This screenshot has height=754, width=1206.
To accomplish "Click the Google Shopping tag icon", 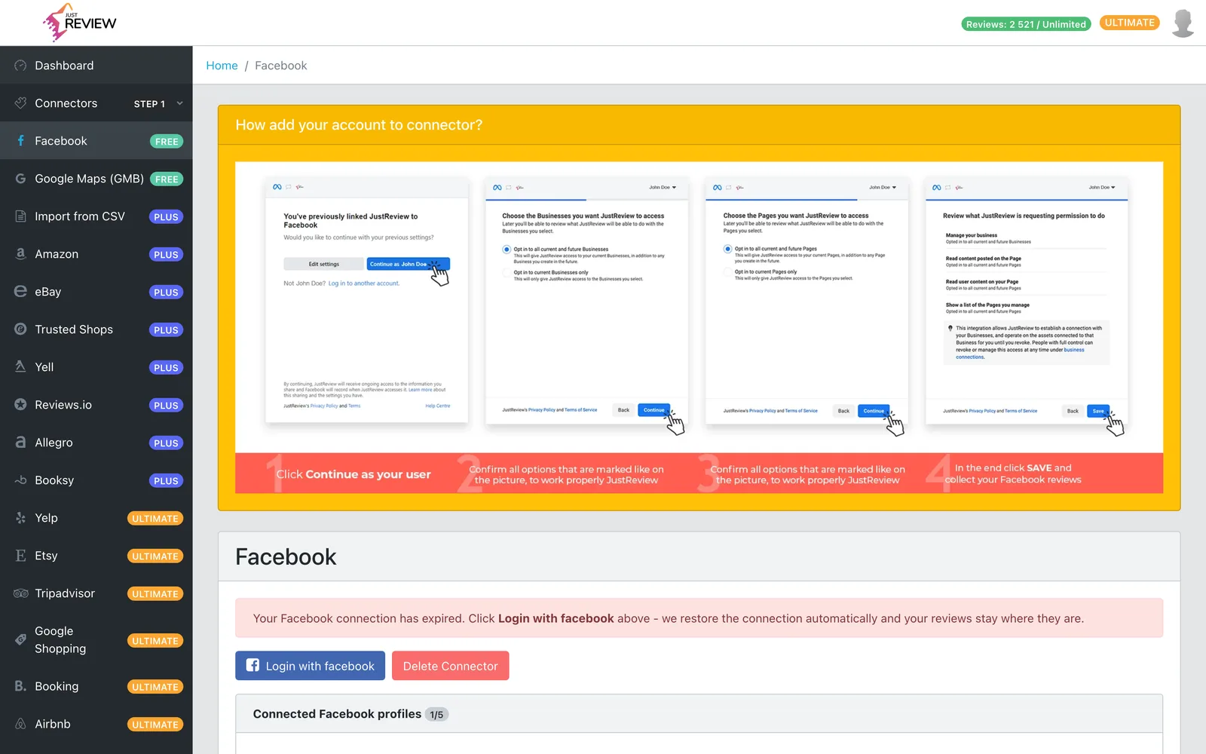I will tap(20, 640).
